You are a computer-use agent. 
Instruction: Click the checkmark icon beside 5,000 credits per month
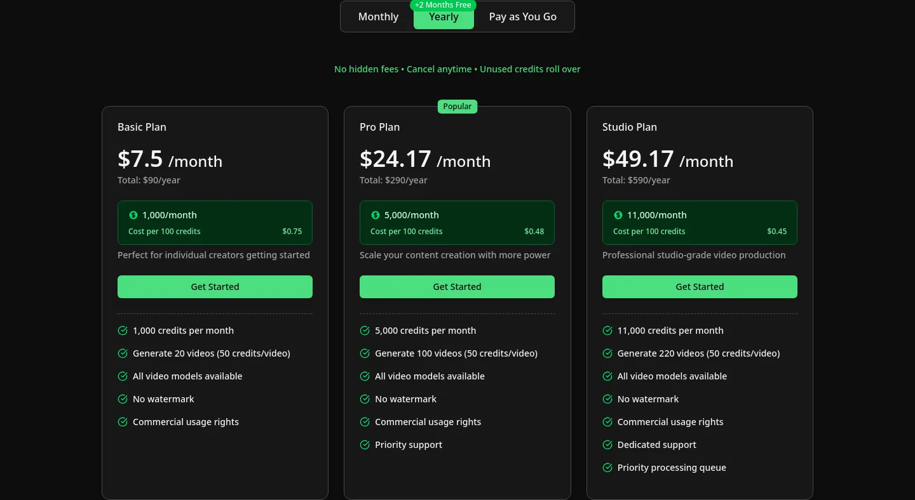coord(365,331)
